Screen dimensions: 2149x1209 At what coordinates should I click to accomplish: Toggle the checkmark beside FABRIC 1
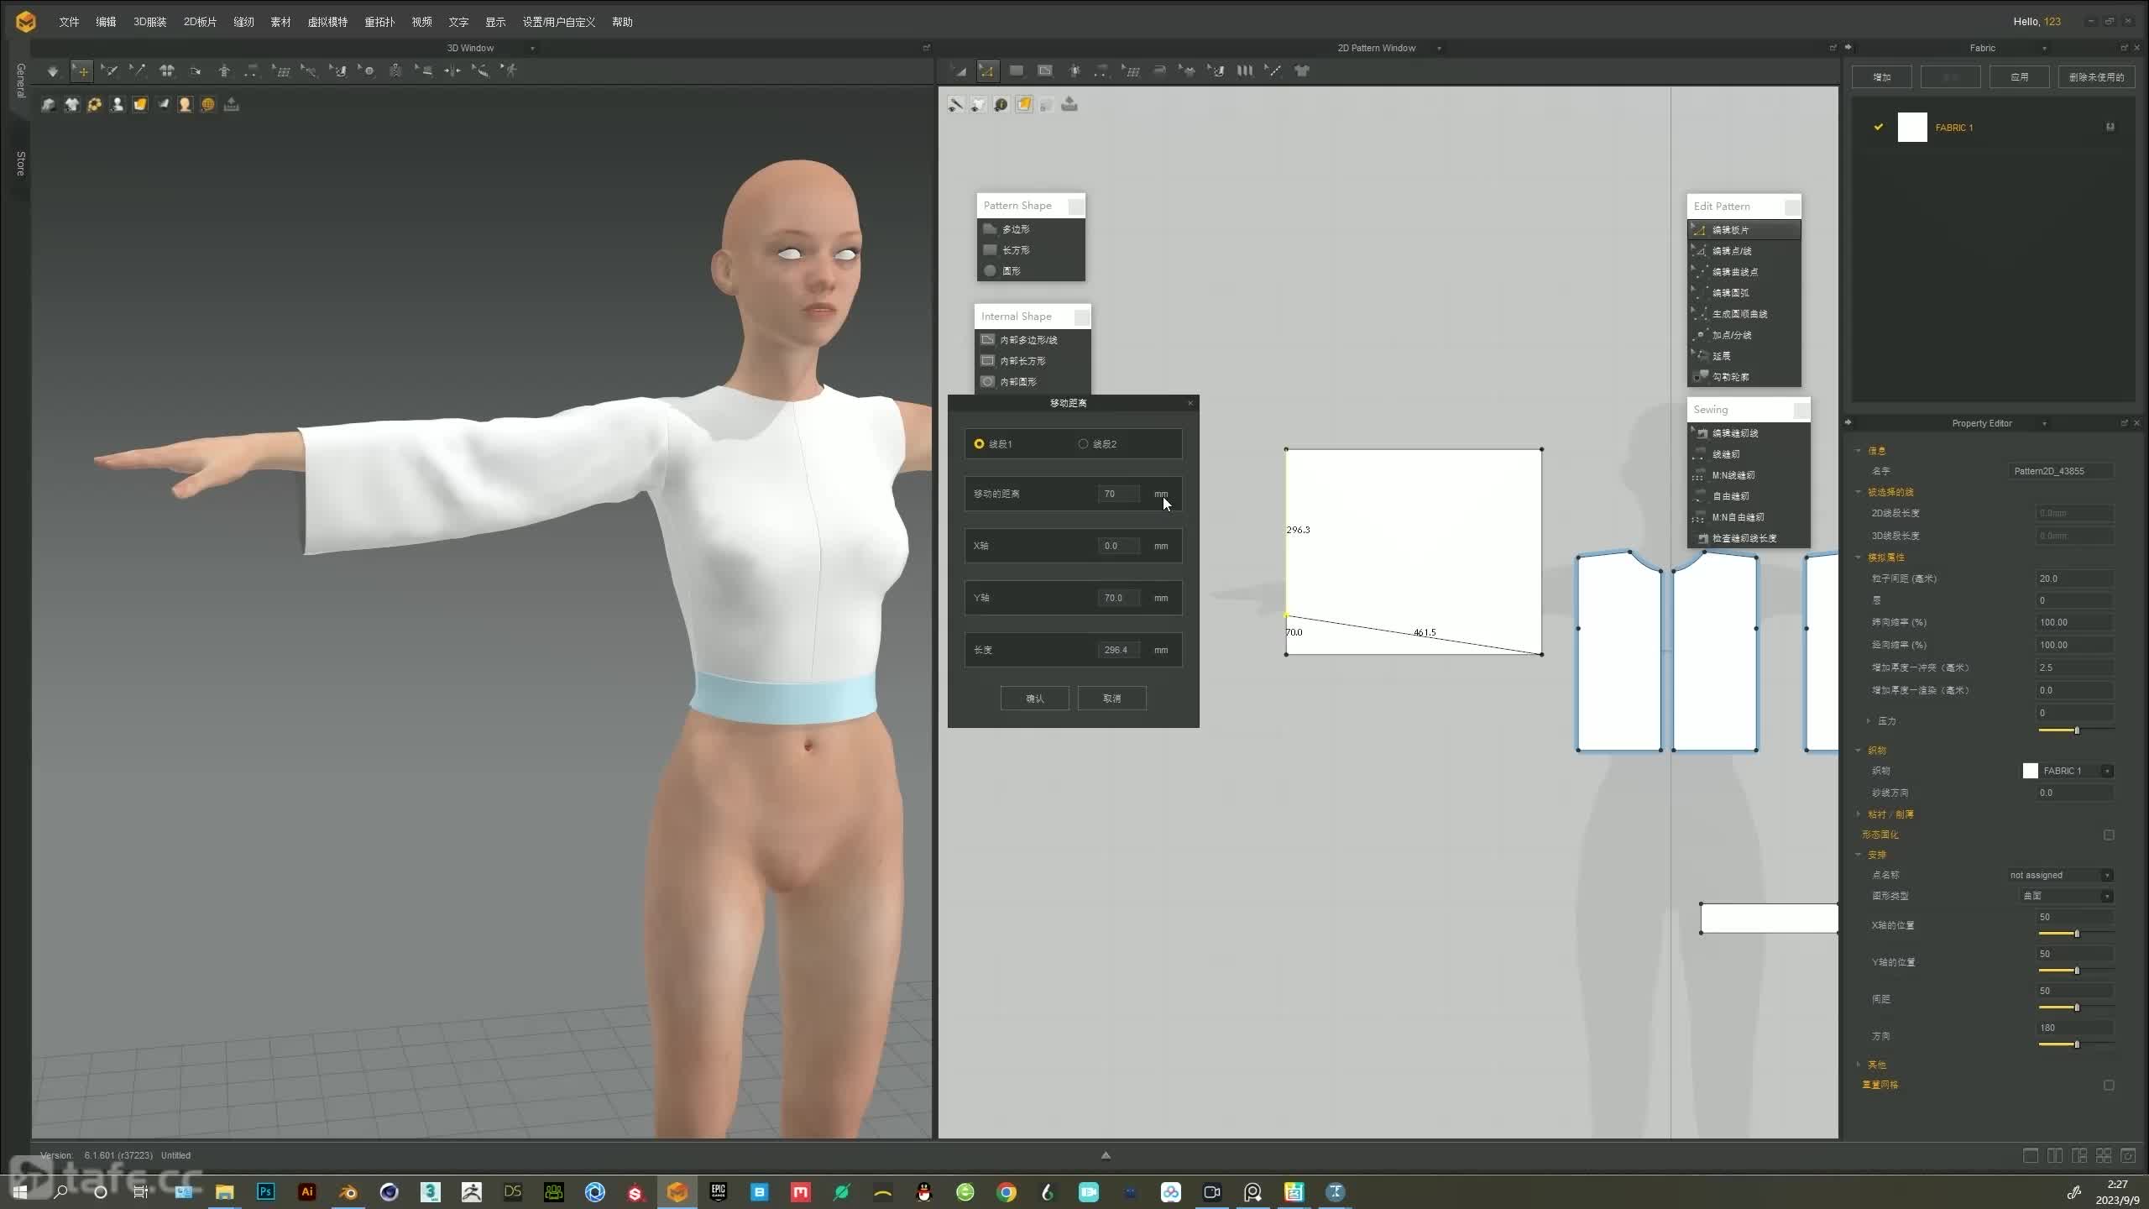(1879, 128)
